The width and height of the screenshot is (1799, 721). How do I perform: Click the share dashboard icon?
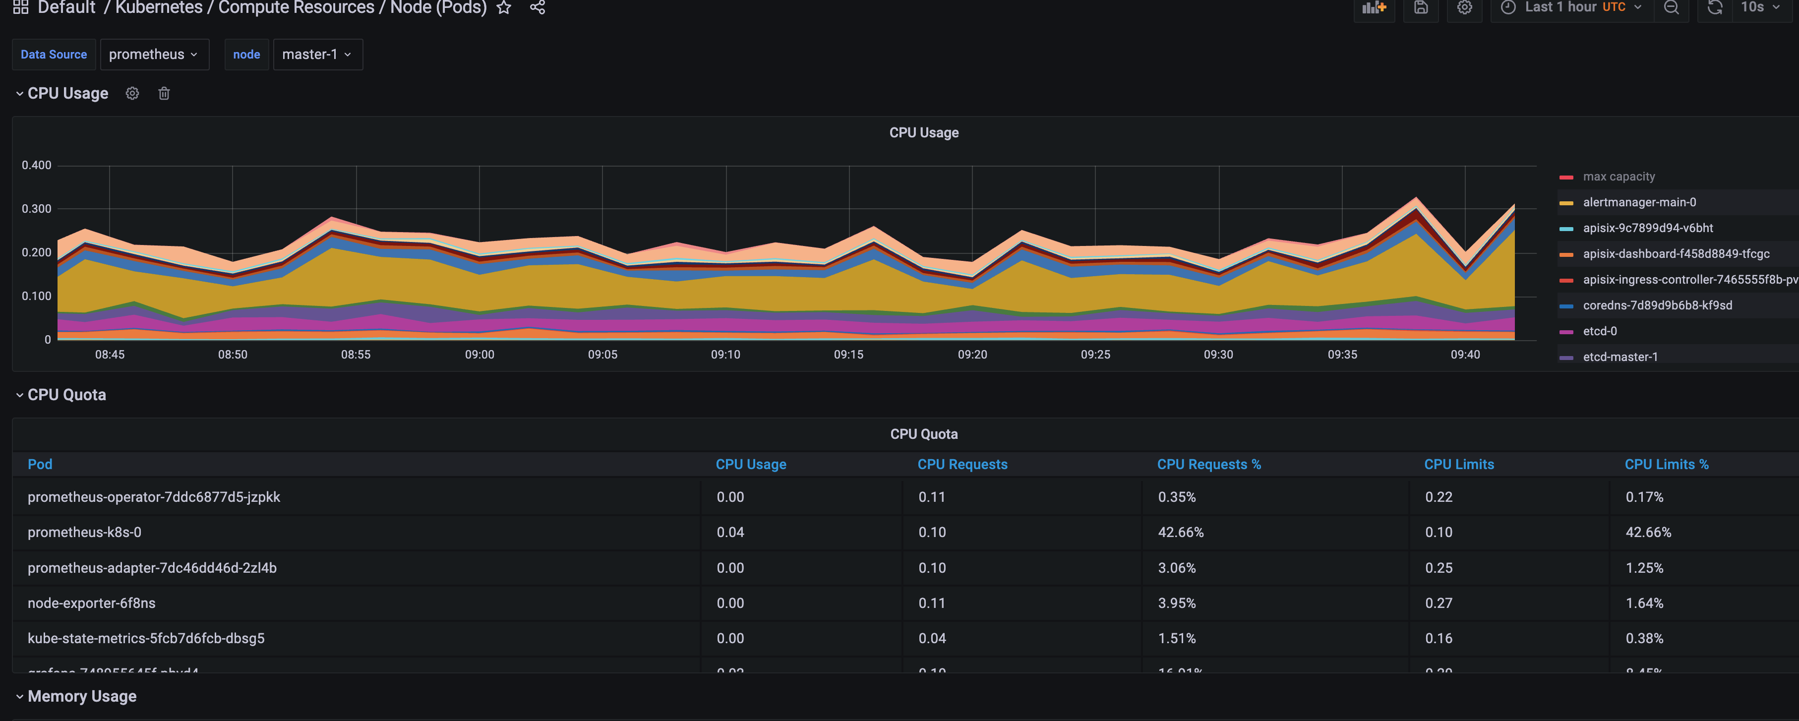pyautogui.click(x=537, y=7)
